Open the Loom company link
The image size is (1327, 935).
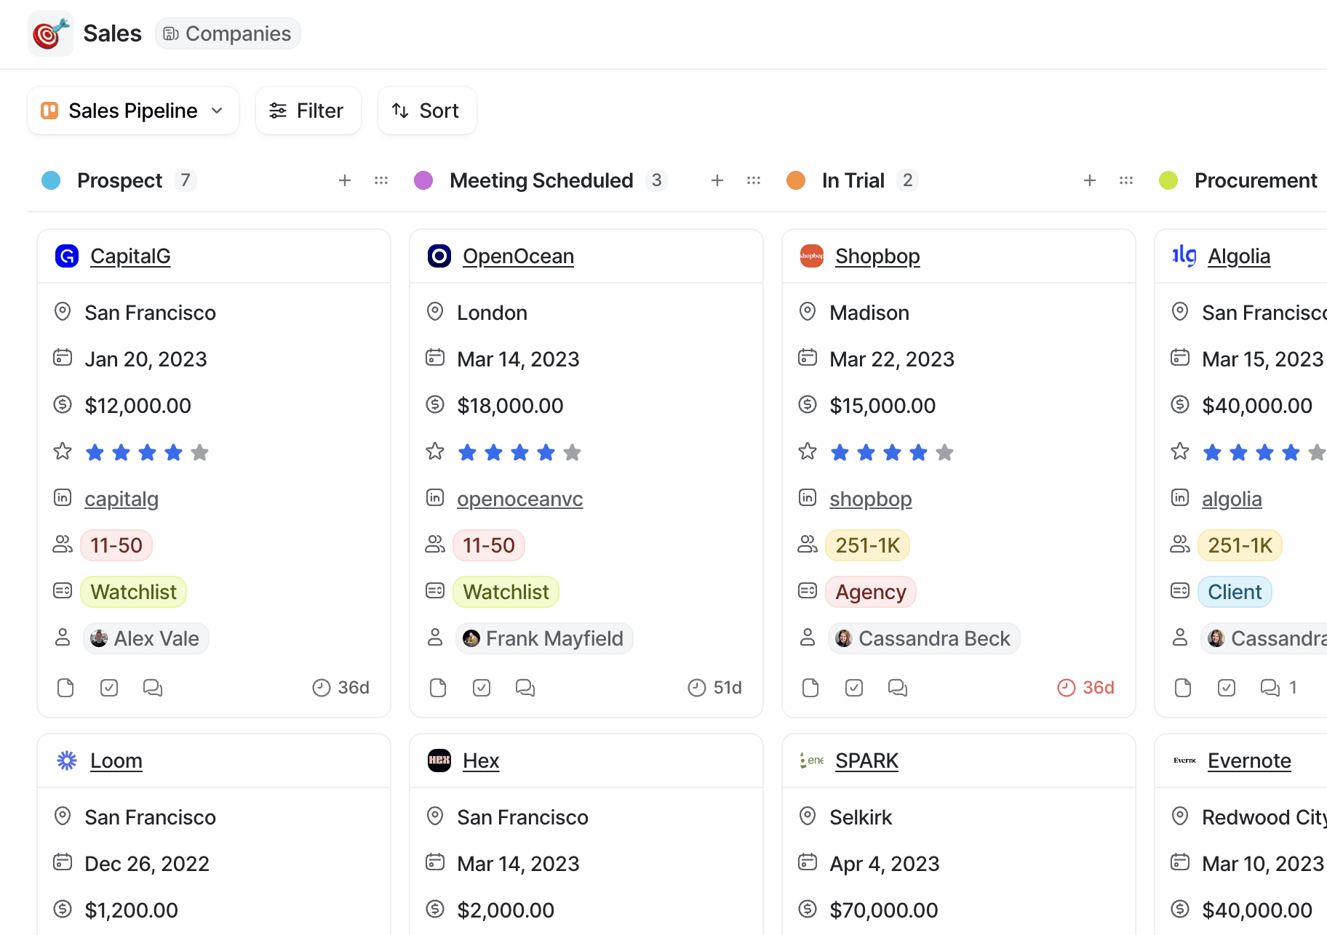click(x=116, y=761)
